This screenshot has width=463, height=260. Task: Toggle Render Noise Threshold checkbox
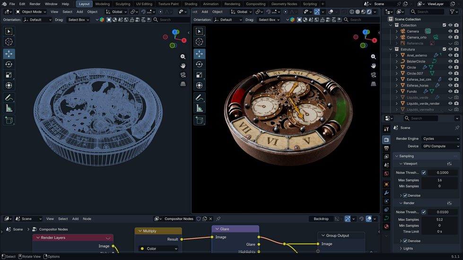pyautogui.click(x=424, y=212)
